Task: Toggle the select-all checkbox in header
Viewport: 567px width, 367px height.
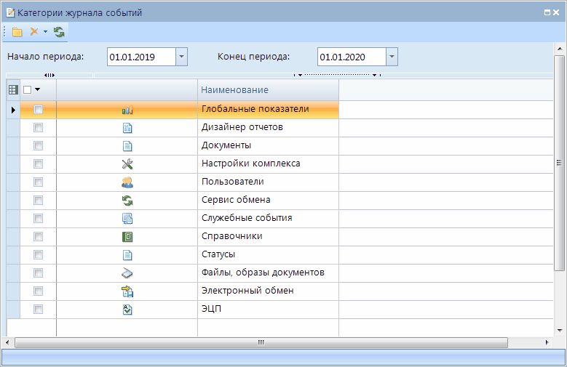Action: point(28,90)
